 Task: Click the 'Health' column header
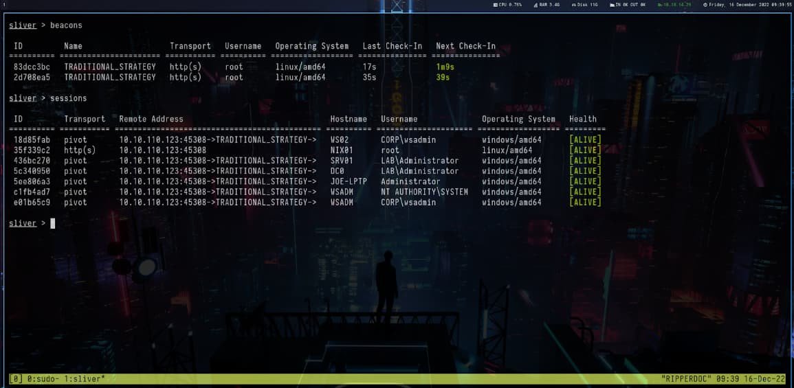click(583, 119)
